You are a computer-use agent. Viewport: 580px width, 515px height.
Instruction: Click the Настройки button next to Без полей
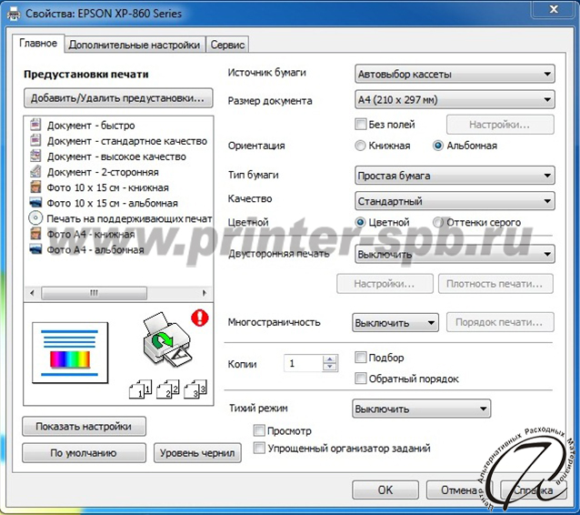click(x=500, y=125)
